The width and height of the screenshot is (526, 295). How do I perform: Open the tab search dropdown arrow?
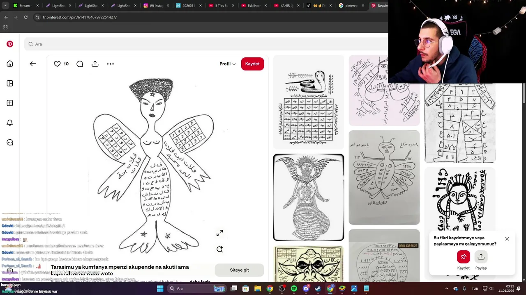(5, 6)
